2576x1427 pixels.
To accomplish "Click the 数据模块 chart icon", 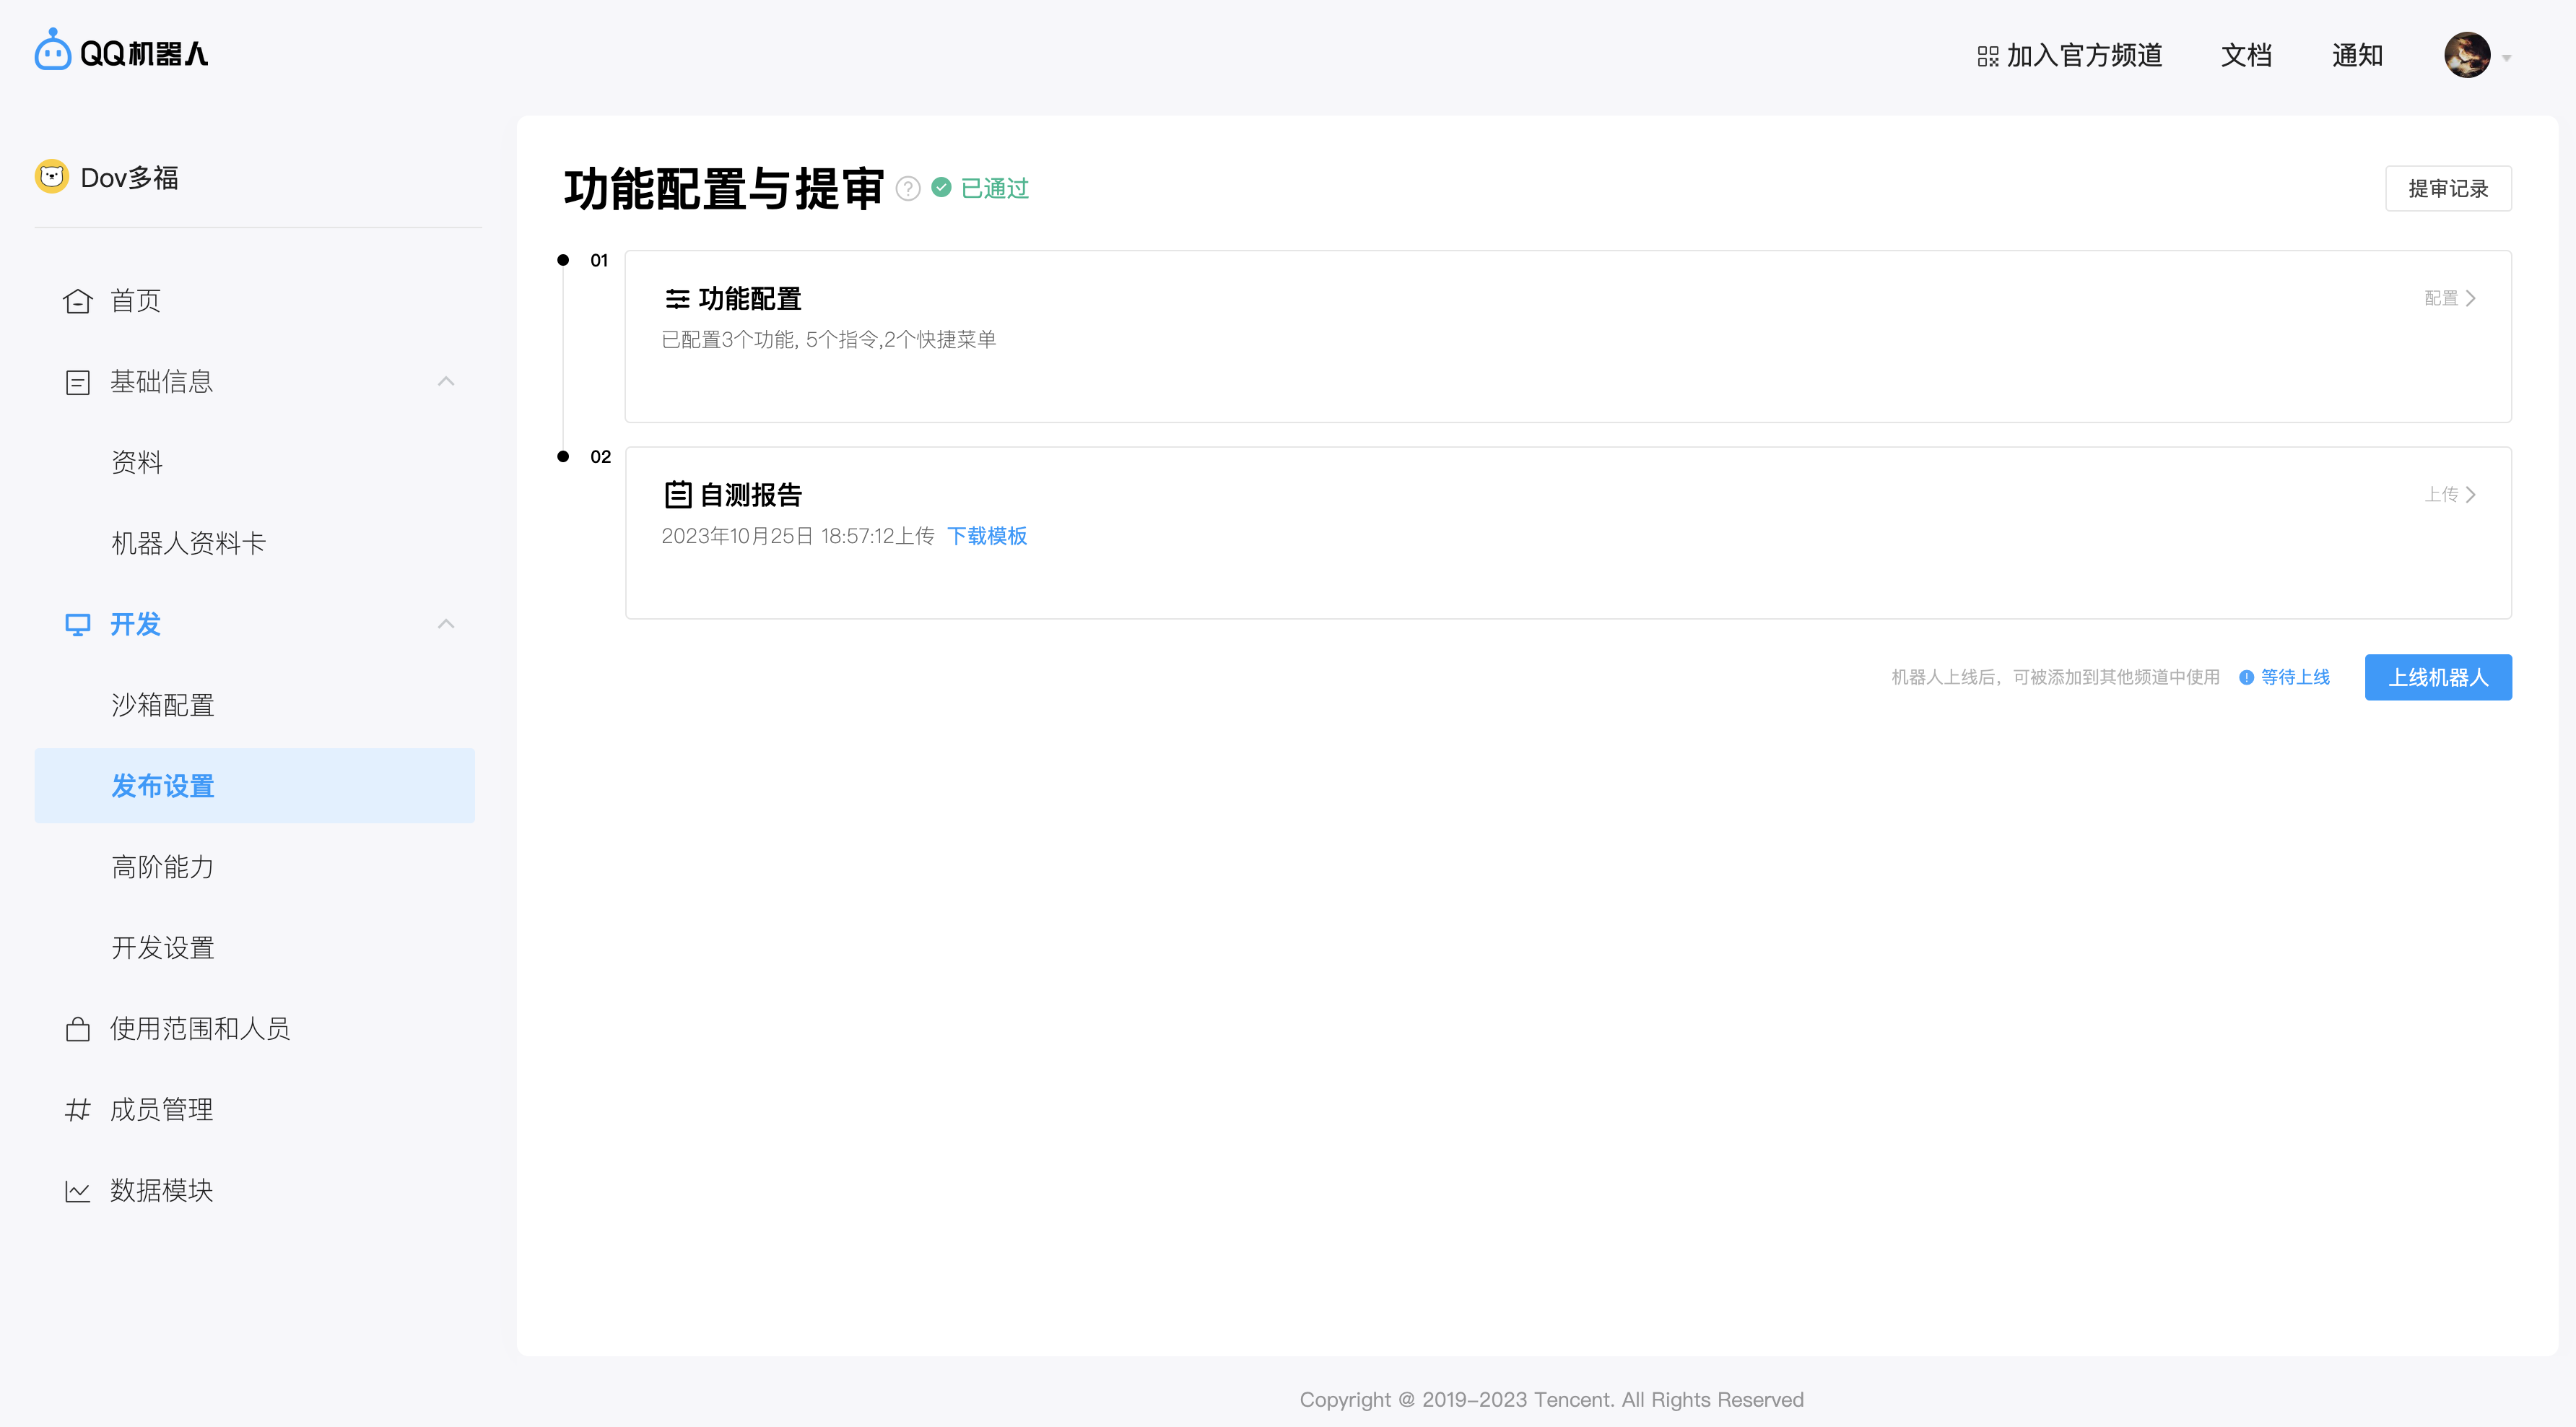I will click(78, 1190).
